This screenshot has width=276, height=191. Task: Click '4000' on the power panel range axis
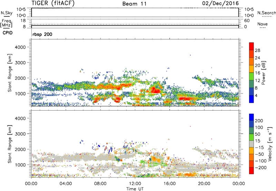coord(20,47)
